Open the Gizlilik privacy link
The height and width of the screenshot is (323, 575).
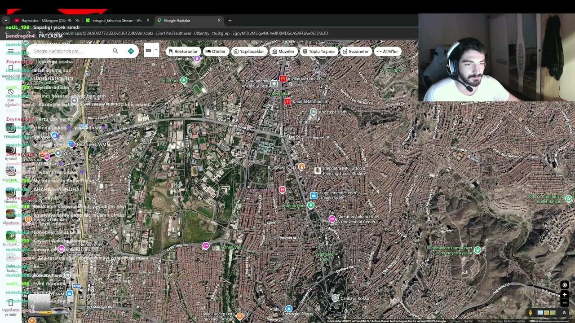point(482,321)
